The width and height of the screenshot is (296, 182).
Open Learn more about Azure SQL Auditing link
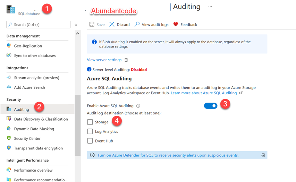tap(204, 93)
